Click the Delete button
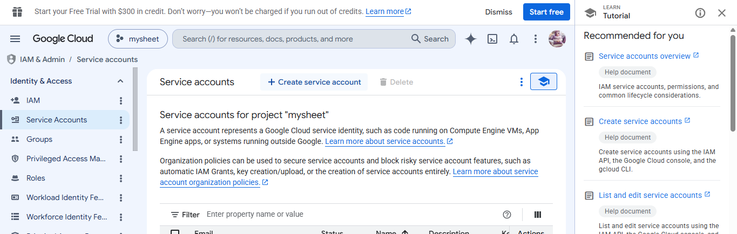The width and height of the screenshot is (737, 234). pyautogui.click(x=396, y=82)
